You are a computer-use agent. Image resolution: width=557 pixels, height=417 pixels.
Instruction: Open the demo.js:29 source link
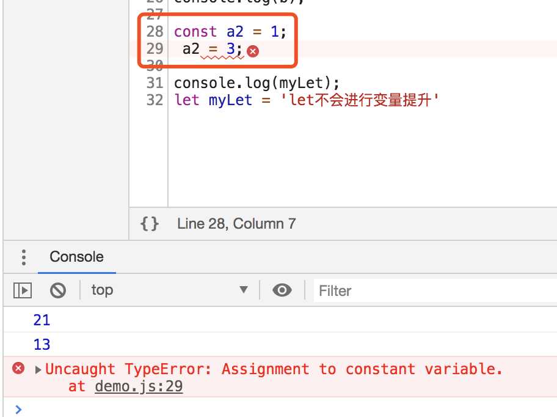point(139,386)
